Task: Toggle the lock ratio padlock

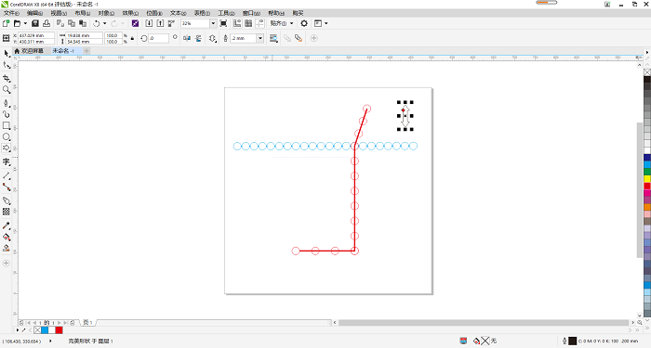Action: tap(132, 38)
